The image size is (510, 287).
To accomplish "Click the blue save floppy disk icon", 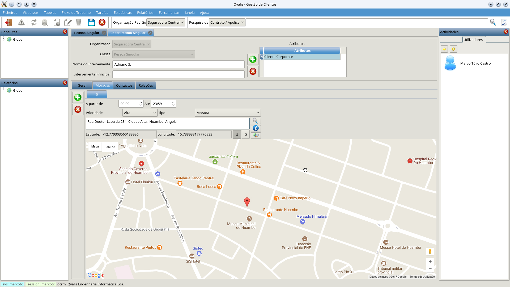I will (x=91, y=22).
